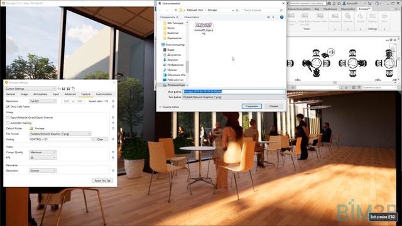The height and width of the screenshot is (226, 402).
Task: Open the Capture tab in Enscape Settings
Action: [85, 94]
